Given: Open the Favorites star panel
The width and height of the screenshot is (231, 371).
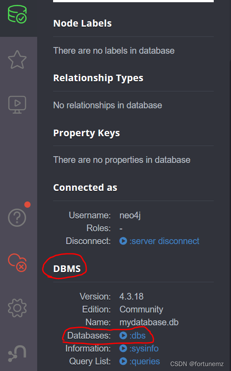Looking at the screenshot, I should pos(17,59).
